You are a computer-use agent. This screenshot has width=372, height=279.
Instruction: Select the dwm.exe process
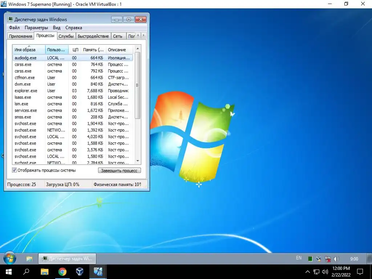coord(73,84)
